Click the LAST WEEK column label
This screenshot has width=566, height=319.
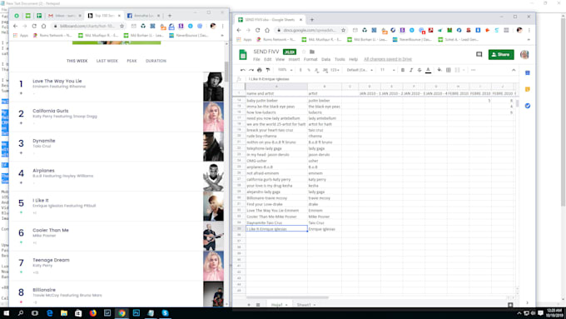pos(107,61)
